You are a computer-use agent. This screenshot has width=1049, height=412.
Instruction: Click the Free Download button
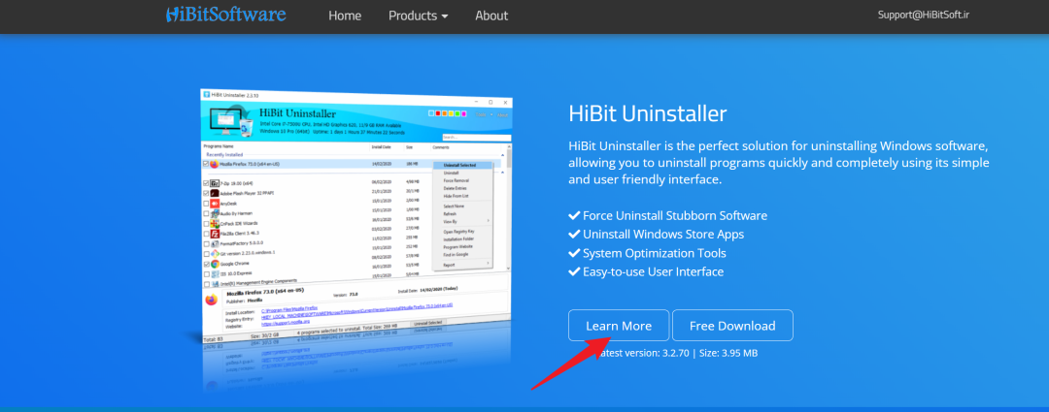tap(732, 326)
